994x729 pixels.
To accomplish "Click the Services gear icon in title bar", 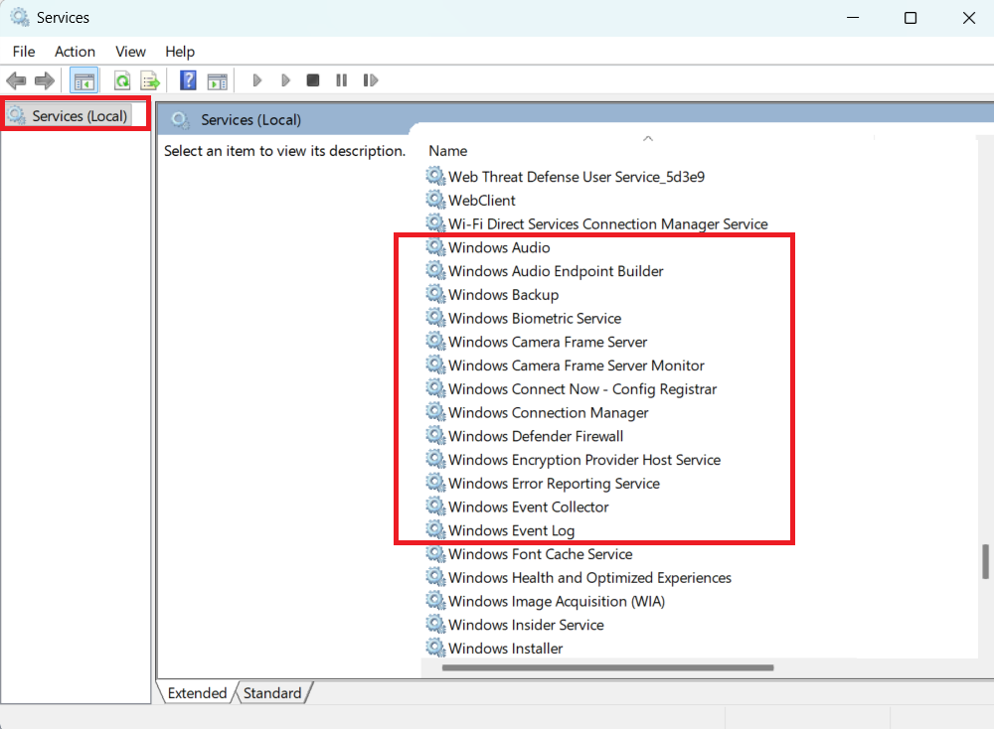I will coord(20,17).
